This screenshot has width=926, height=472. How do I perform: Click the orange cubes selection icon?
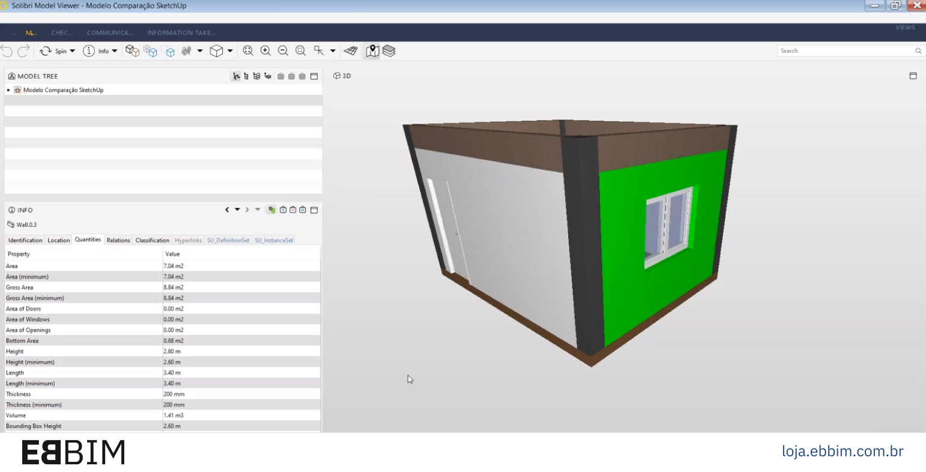pos(132,51)
